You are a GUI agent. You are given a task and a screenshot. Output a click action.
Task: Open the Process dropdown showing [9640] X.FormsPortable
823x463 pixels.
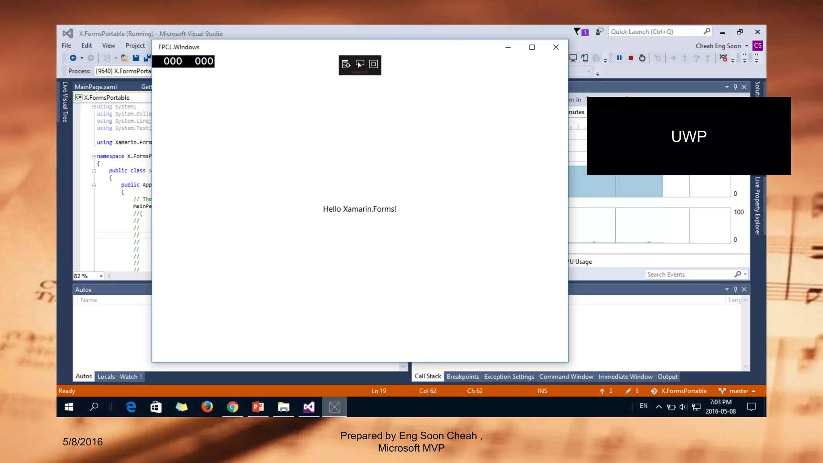click(x=123, y=71)
